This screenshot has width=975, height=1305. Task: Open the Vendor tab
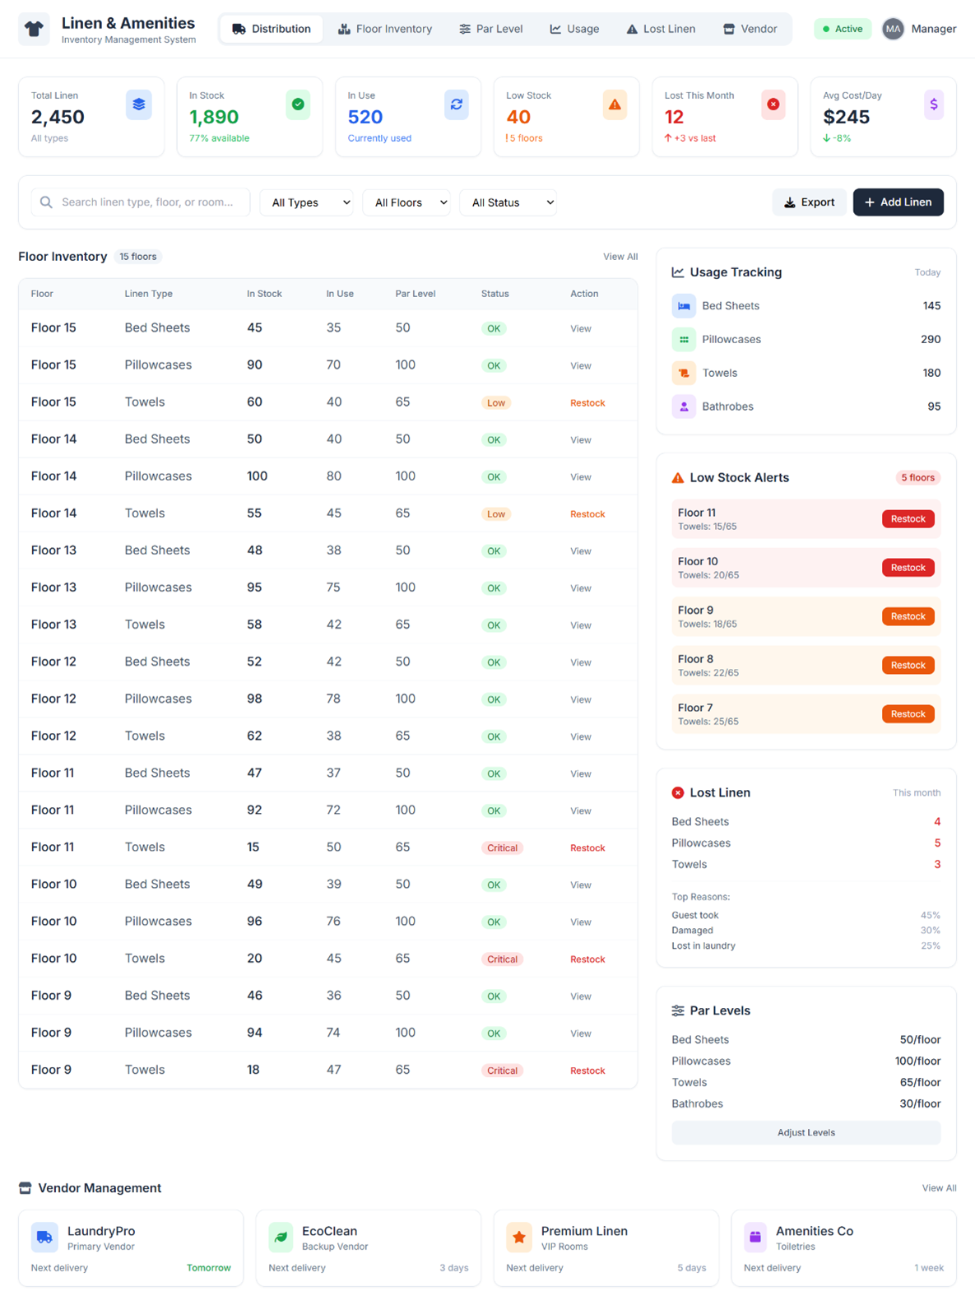tap(750, 29)
